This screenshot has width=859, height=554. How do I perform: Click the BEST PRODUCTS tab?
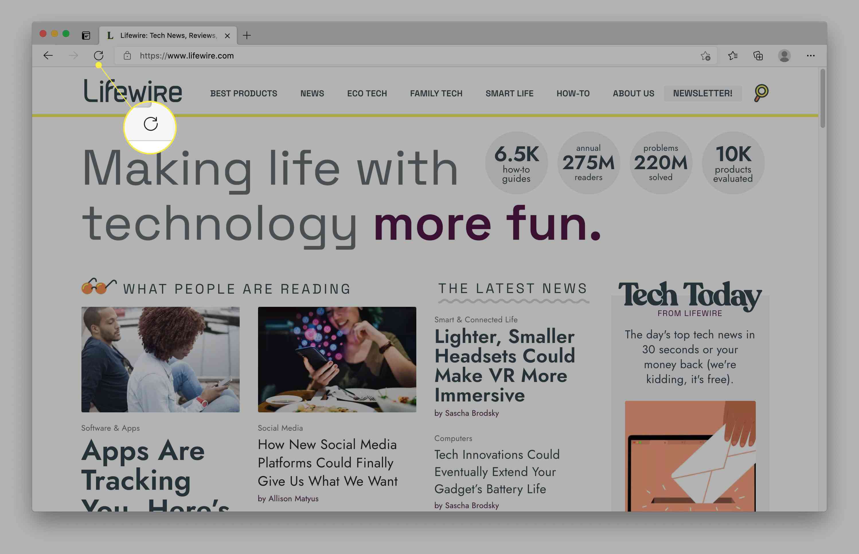pos(243,93)
